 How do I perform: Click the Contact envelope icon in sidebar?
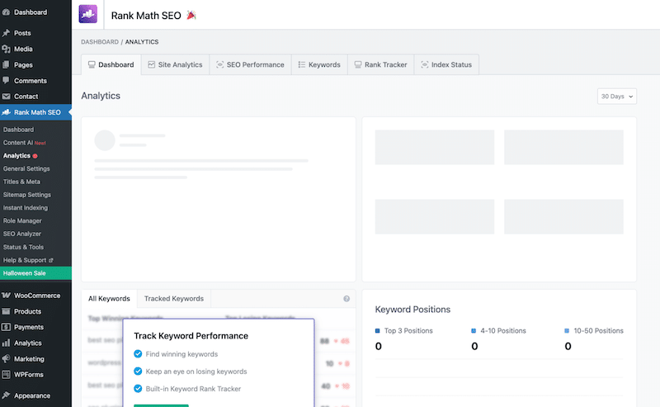tap(6, 97)
